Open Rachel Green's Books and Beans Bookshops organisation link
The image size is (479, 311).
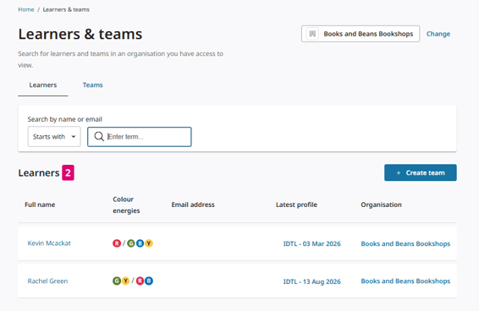click(405, 281)
